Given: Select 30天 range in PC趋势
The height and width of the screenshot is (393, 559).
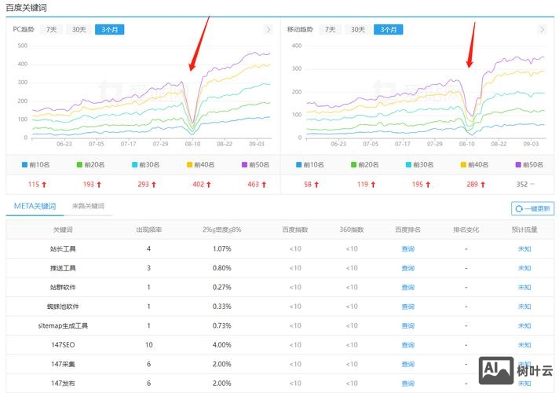Looking at the screenshot, I should (x=79, y=30).
